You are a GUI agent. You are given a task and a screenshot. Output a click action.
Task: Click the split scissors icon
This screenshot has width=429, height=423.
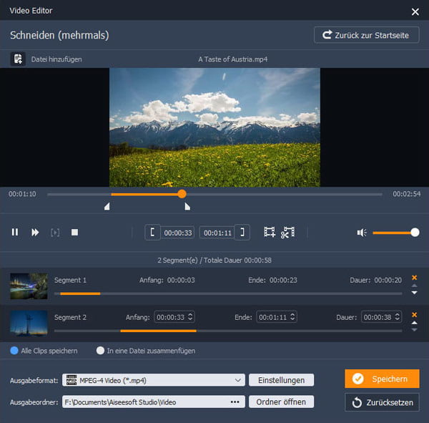coord(287,232)
